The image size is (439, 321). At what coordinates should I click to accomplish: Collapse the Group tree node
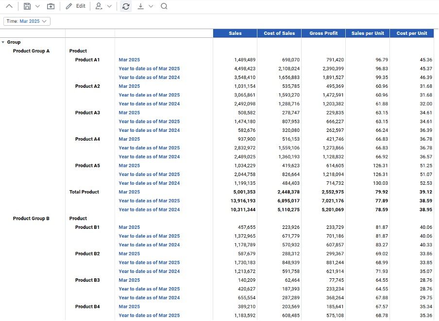pos(4,42)
